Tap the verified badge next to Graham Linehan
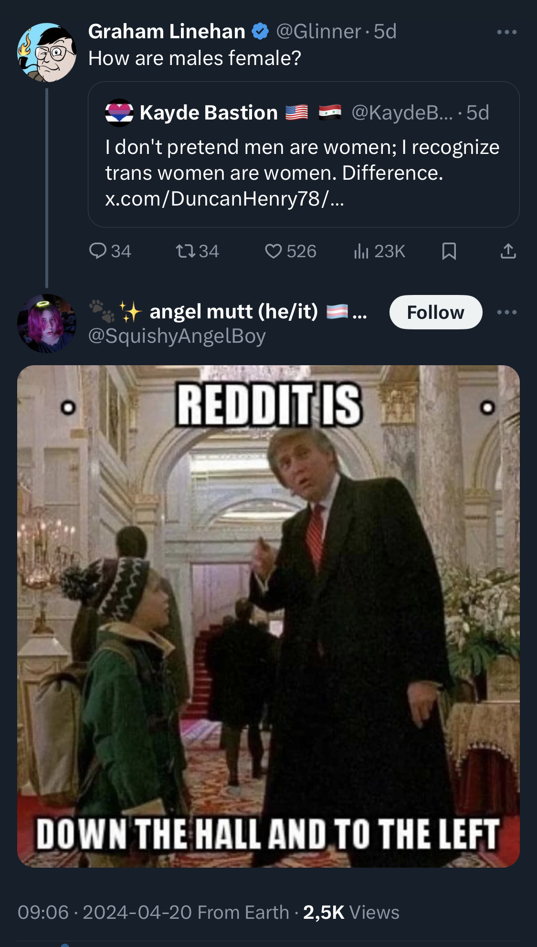Image resolution: width=537 pixels, height=947 pixels. [260, 32]
